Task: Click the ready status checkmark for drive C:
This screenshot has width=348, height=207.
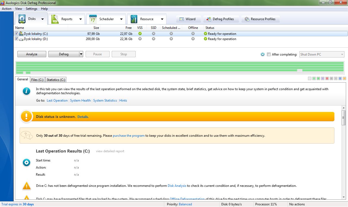Action: (206, 34)
